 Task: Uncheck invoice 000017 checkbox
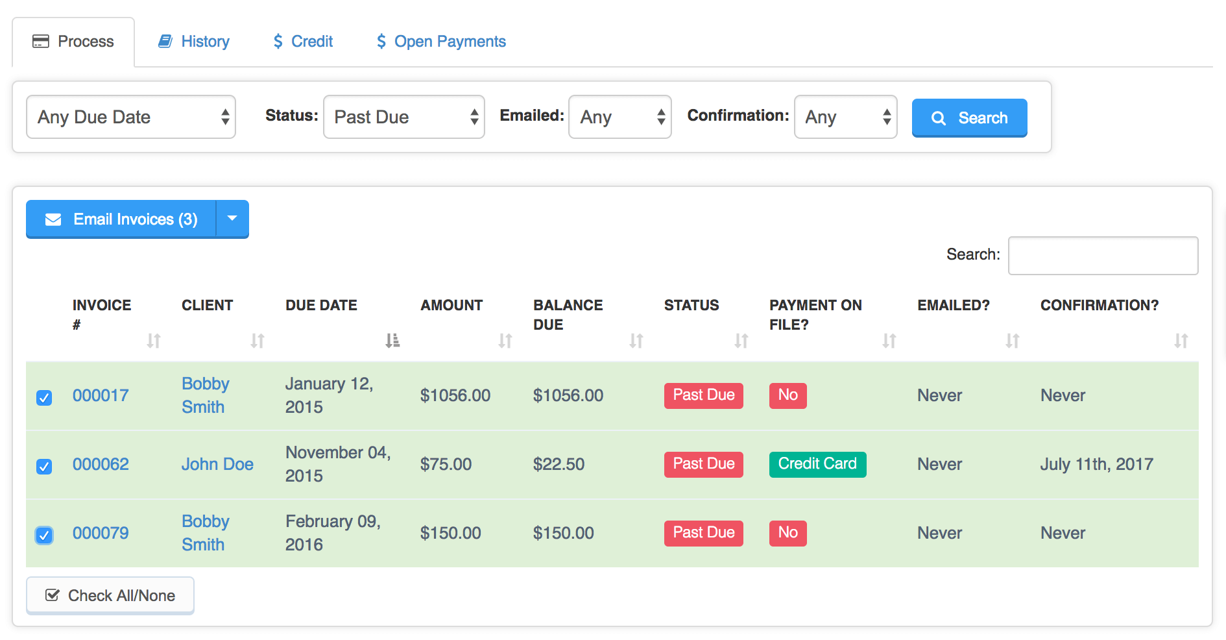pyautogui.click(x=44, y=397)
